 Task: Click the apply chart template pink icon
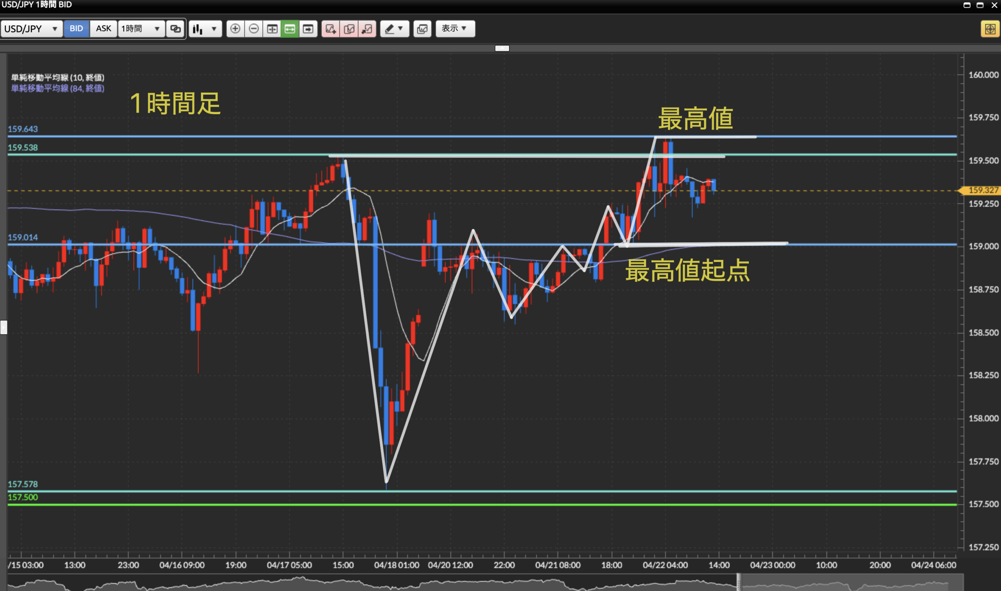pyautogui.click(x=367, y=29)
